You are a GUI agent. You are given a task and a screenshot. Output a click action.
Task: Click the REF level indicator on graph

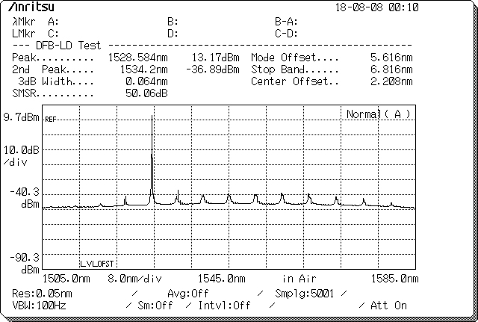coord(50,120)
